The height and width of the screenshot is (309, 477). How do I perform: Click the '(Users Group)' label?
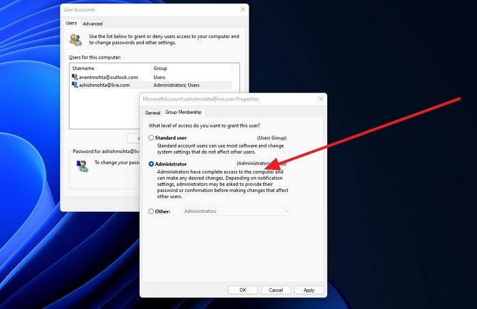[x=272, y=137]
